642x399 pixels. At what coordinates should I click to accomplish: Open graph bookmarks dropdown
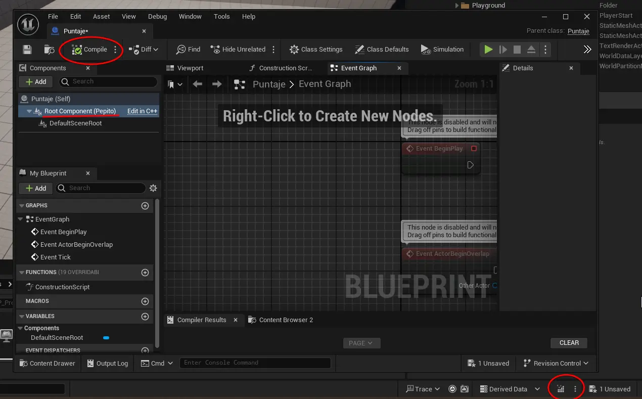coord(175,84)
